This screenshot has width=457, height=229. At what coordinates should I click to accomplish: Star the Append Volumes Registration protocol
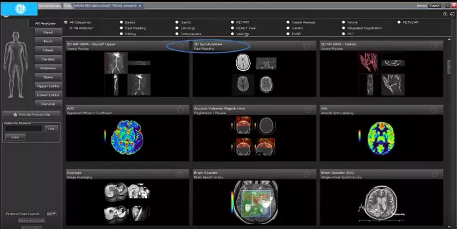306,110
